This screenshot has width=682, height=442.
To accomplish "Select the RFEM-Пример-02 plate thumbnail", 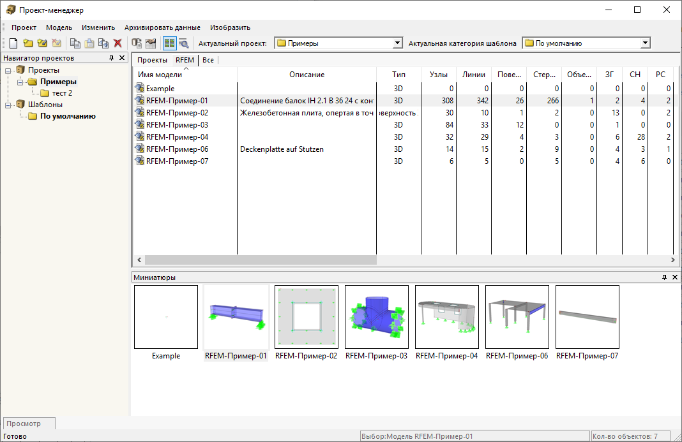I will click(307, 317).
